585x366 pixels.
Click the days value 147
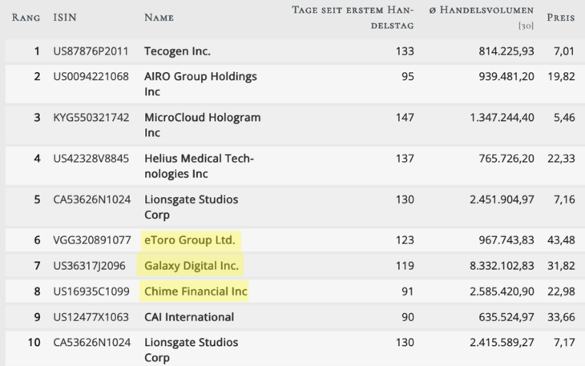point(405,118)
